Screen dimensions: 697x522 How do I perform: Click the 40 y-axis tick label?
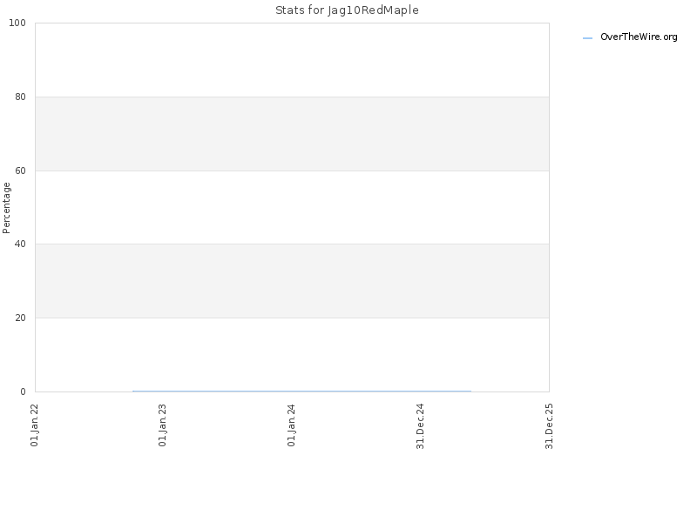[x=20, y=244]
